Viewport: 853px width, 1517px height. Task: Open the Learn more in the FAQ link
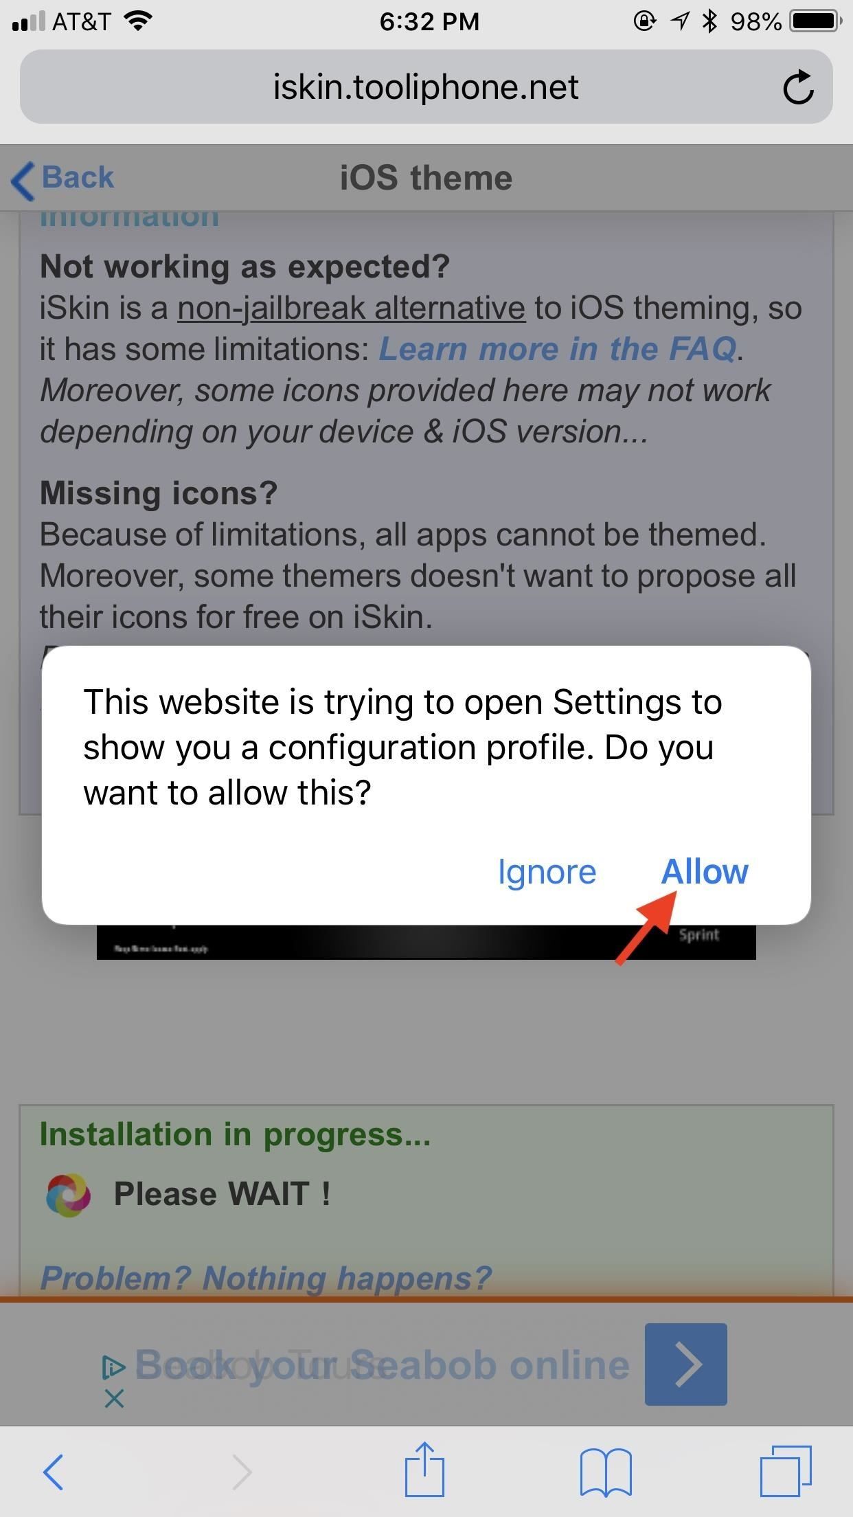pos(557,348)
